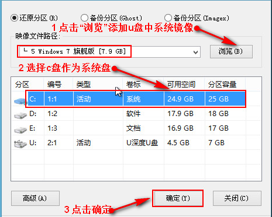Click the E: drive icon
Screen dimensions: 272x217
[x=20, y=129]
